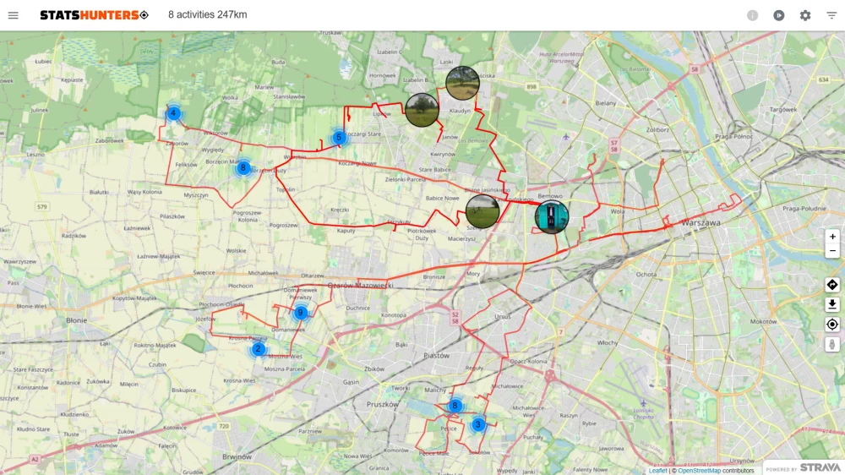Viewport: 845px width, 475px height.
Task: Click the Pruszków town label
Action: click(383, 404)
